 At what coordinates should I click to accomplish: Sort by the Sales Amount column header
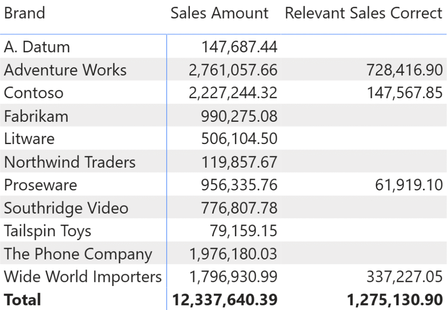point(219,13)
